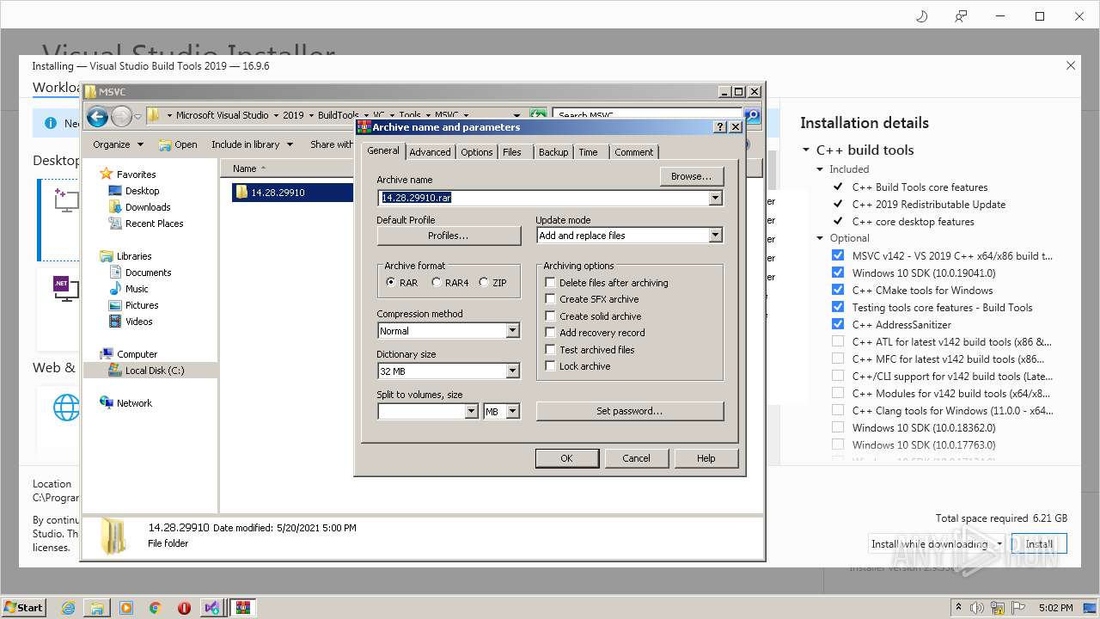Click into the Archive name text field

click(544, 198)
